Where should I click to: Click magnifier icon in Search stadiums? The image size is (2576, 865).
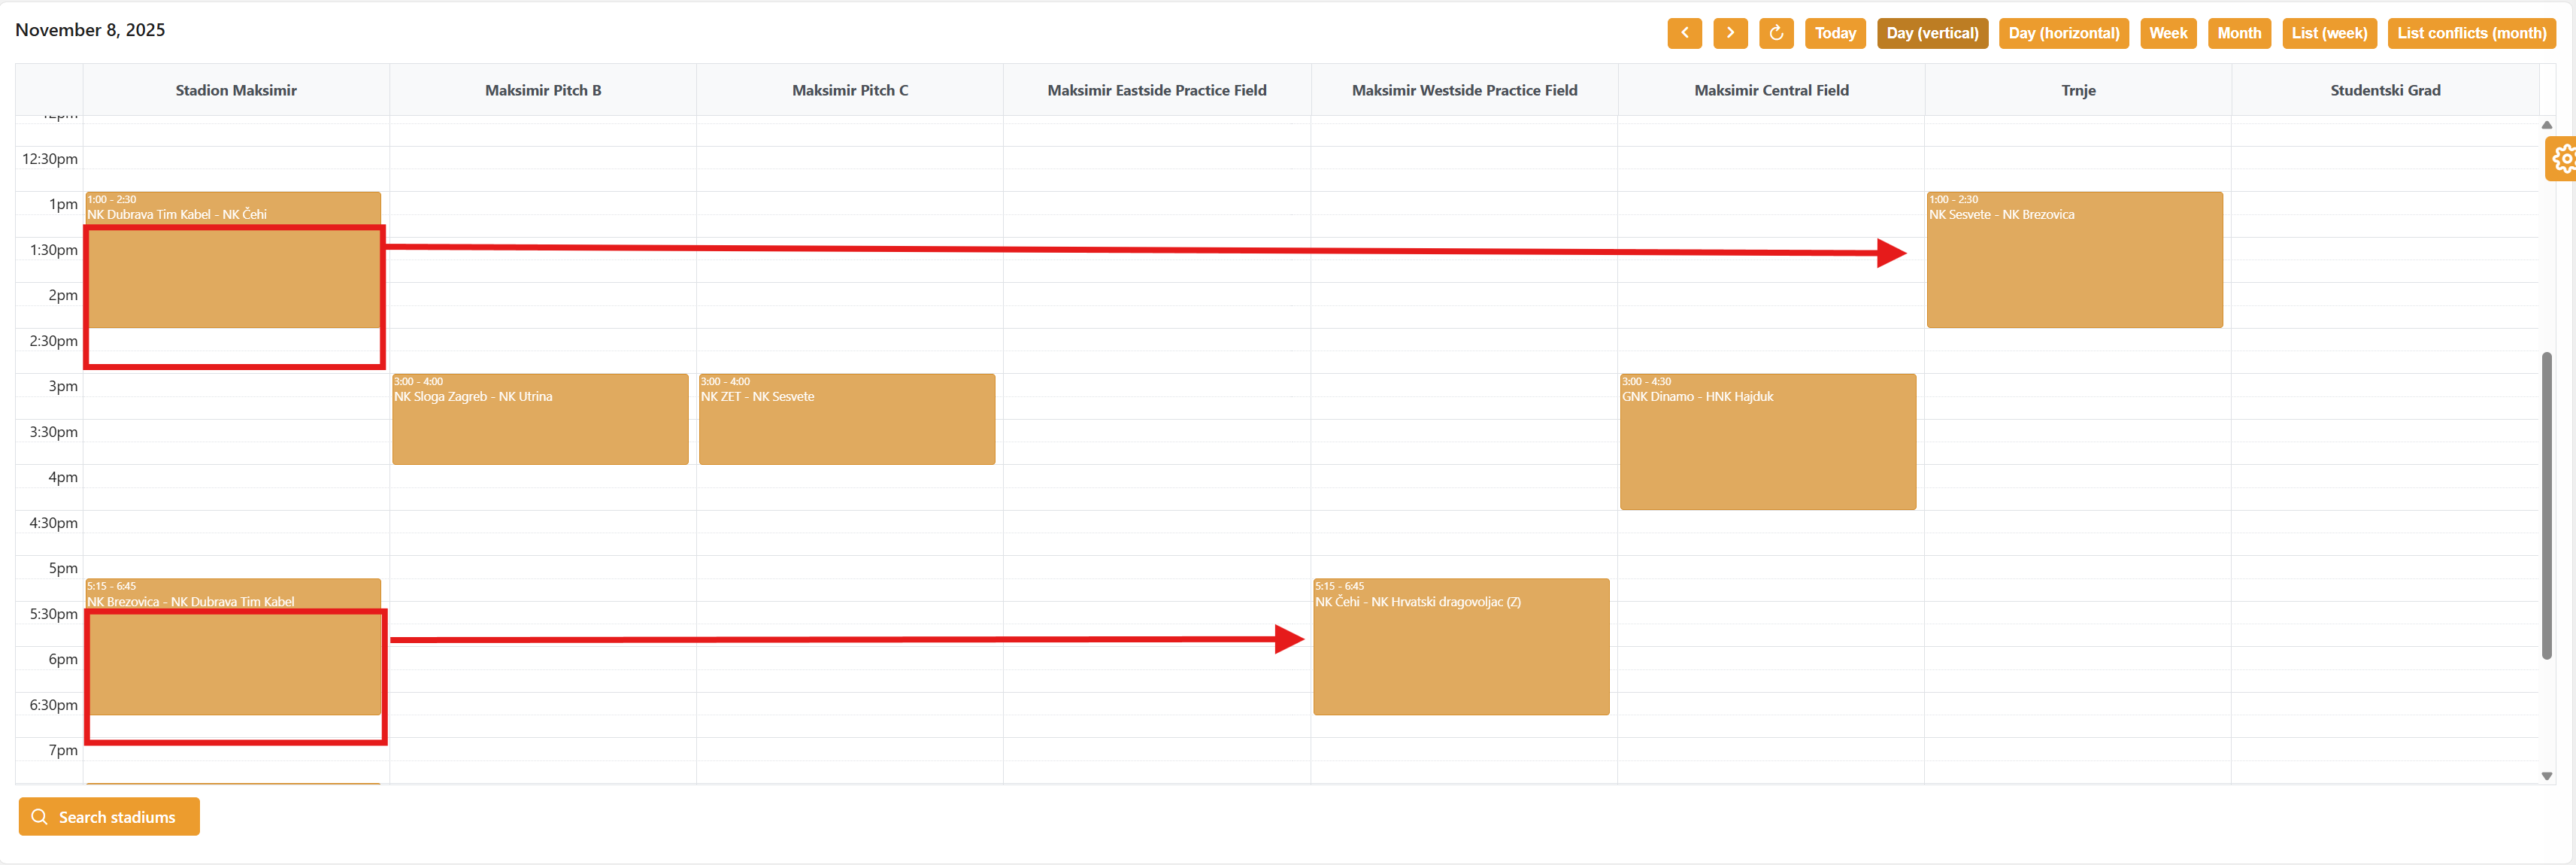tap(40, 817)
